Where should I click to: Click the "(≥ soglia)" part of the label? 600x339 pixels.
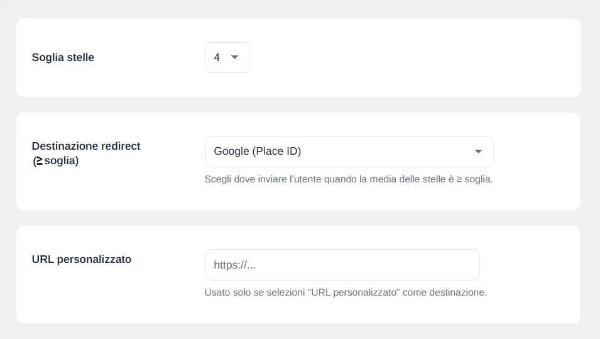(55, 160)
